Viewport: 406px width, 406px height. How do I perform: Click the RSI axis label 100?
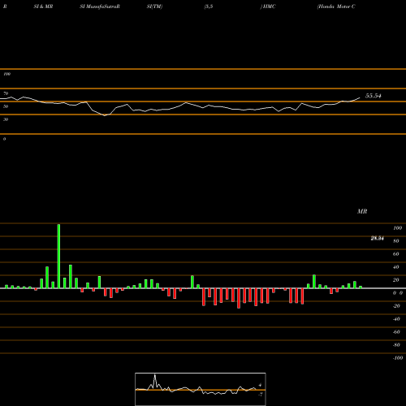tap(6, 74)
